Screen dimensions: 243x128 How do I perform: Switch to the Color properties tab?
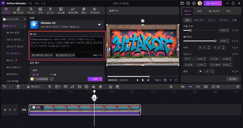228,11
